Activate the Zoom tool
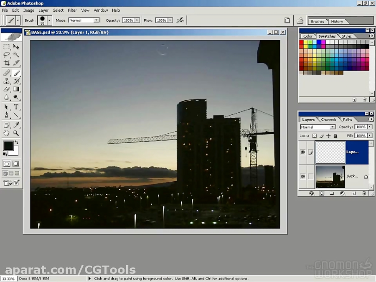Viewport: 376px width, 282px height. tap(16, 134)
